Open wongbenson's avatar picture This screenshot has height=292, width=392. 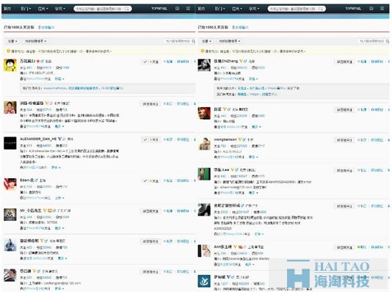pyautogui.click(x=204, y=143)
